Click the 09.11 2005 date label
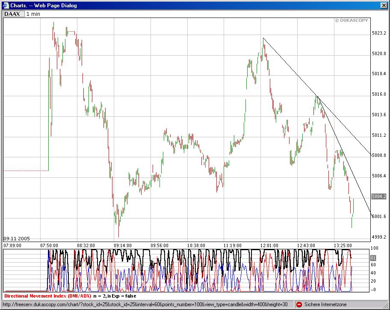This screenshot has width=390, height=310. 17,239
